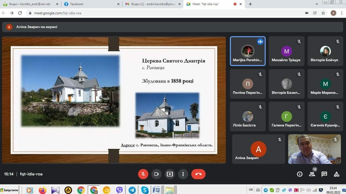Open Telegram from the Windows taskbar
This screenshot has height=194, width=346.
[132, 190]
